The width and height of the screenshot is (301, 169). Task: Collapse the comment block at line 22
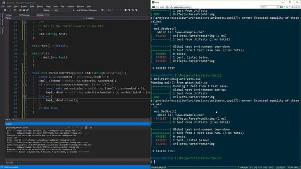tap(24, 22)
